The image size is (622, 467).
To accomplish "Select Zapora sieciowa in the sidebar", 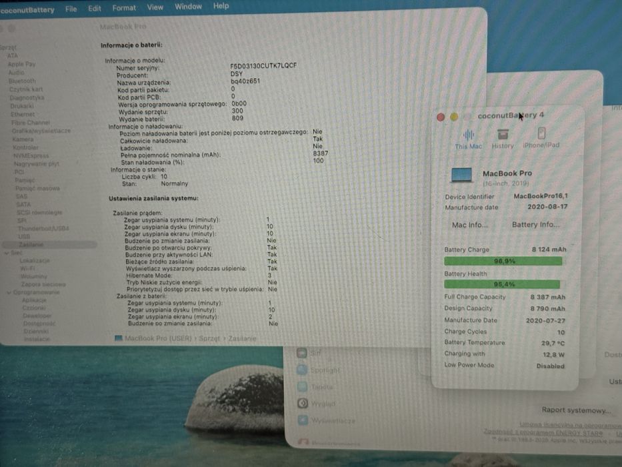I will tap(43, 284).
